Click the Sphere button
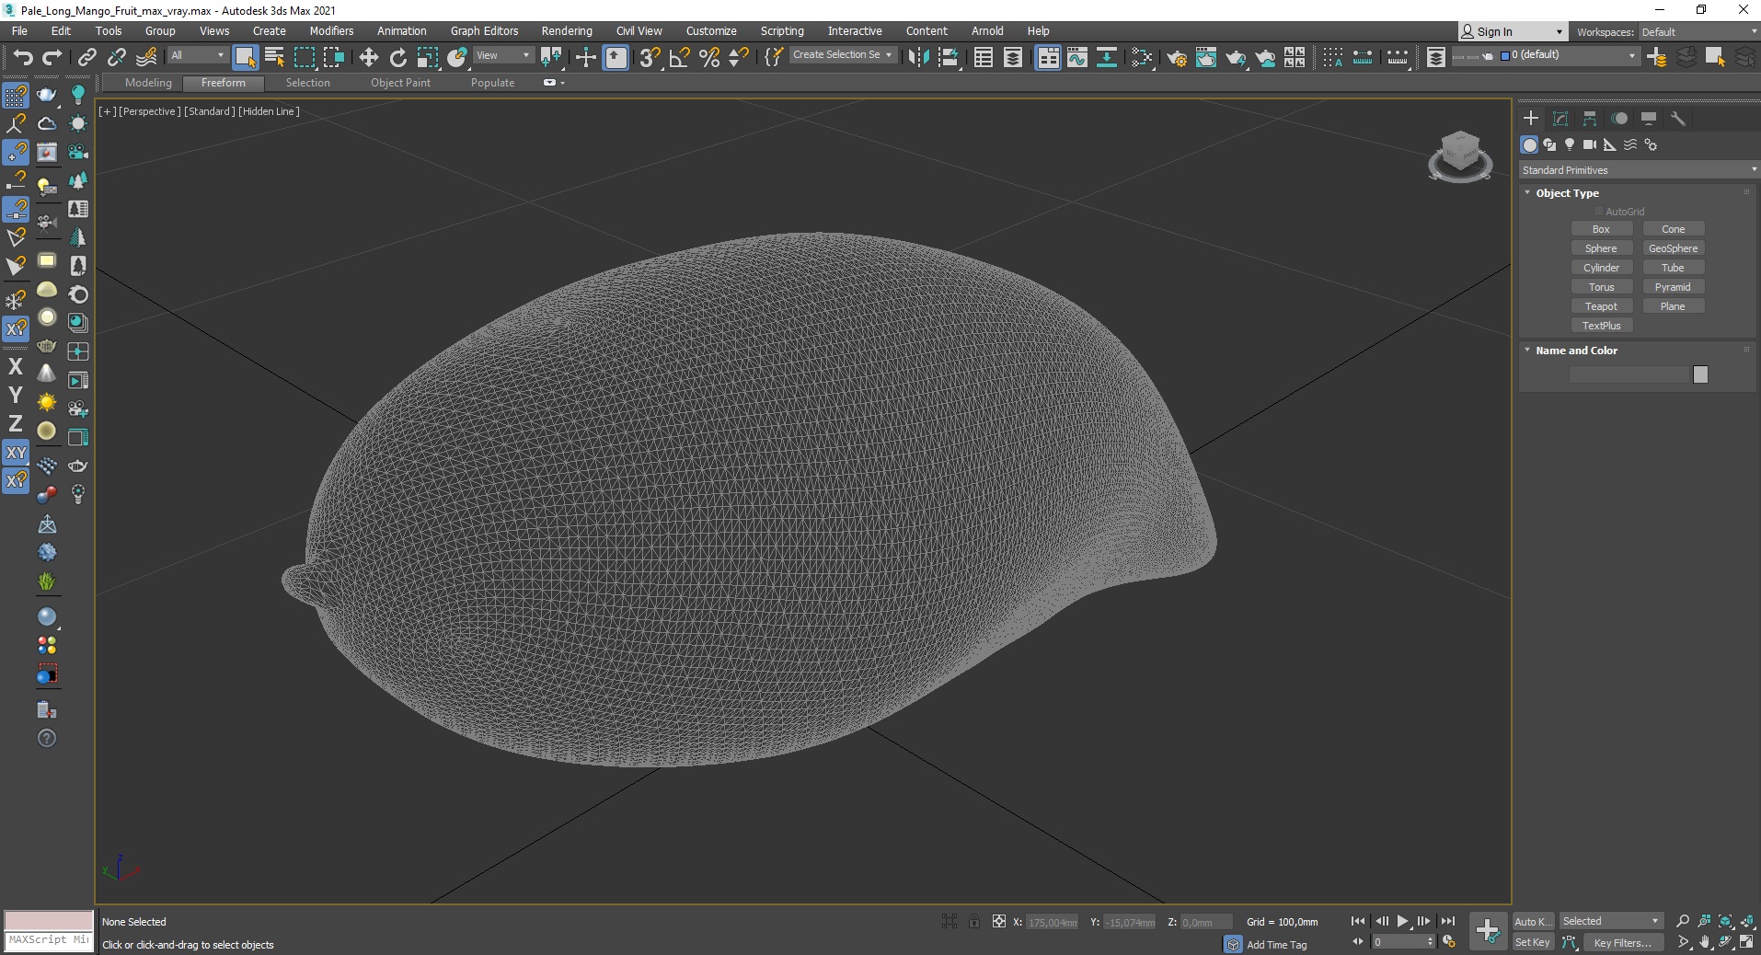 point(1601,248)
